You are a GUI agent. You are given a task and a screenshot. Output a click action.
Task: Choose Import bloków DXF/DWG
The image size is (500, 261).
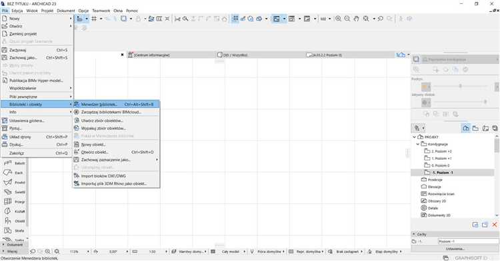tap(117, 176)
